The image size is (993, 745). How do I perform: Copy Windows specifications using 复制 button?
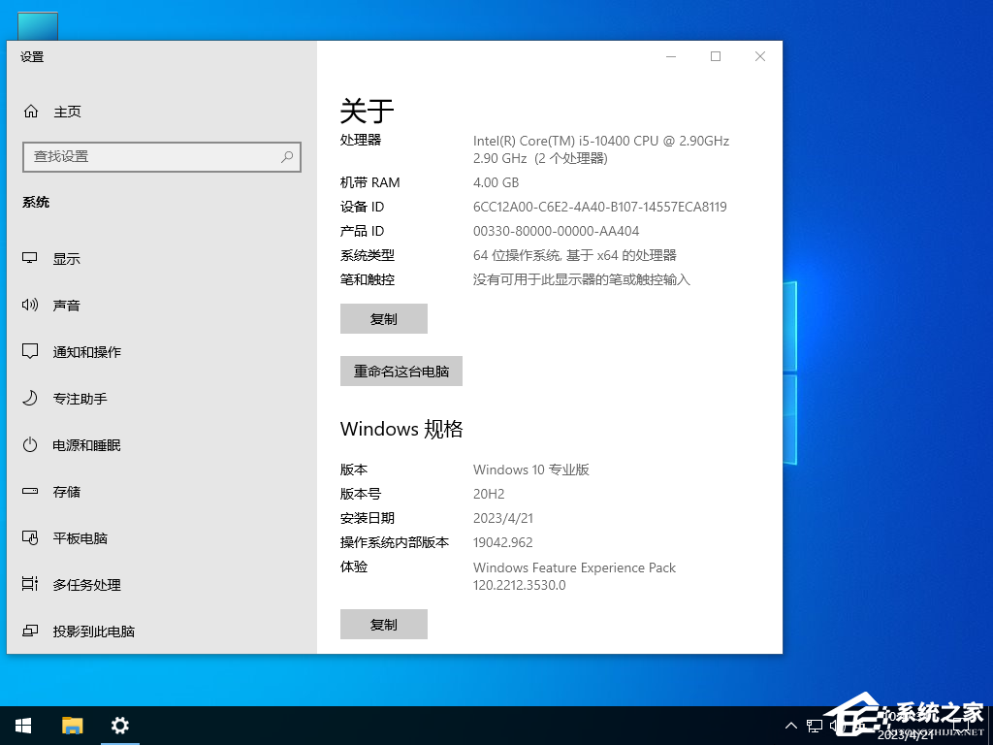pyautogui.click(x=383, y=624)
